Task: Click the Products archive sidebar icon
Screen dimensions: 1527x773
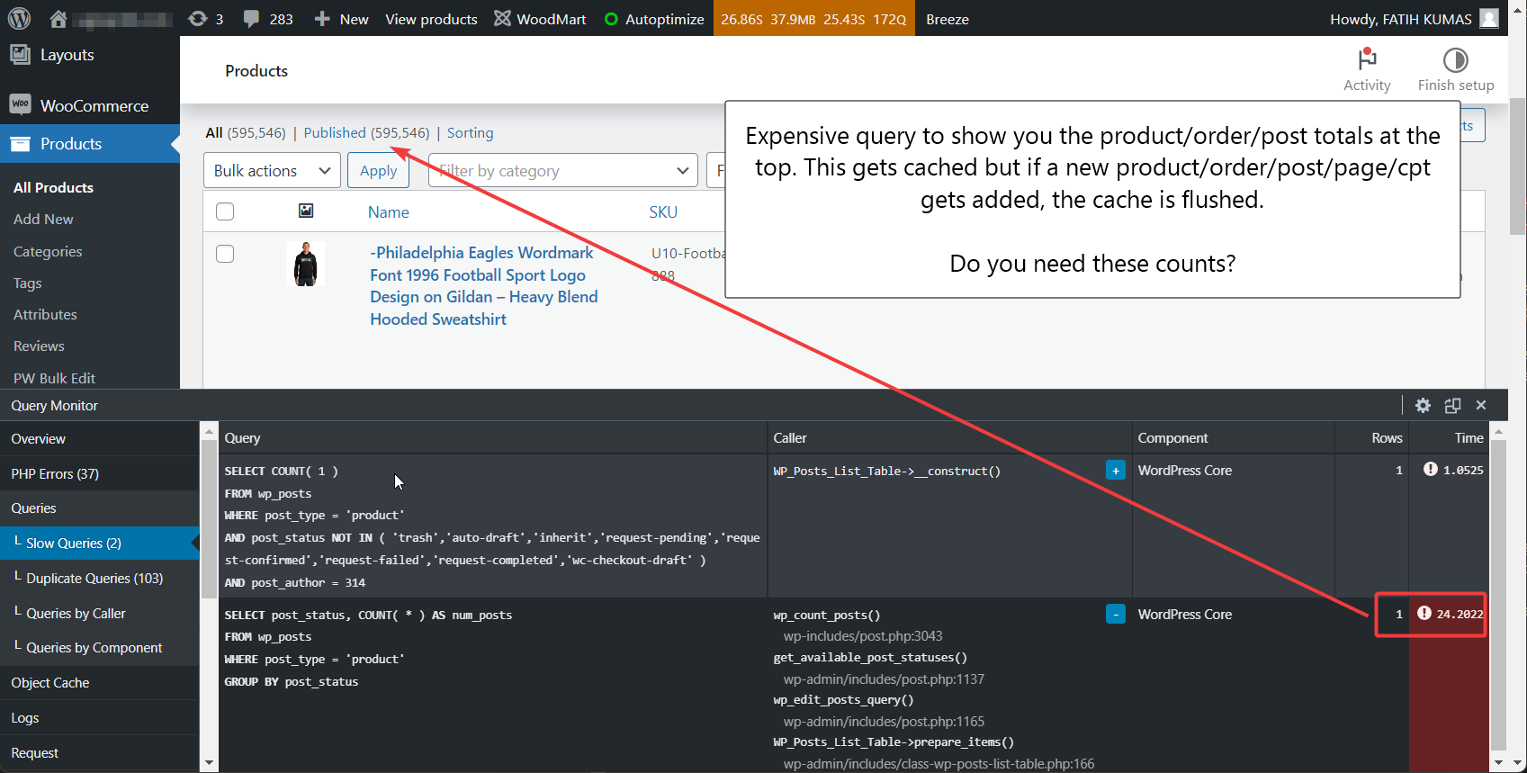Action: (20, 144)
